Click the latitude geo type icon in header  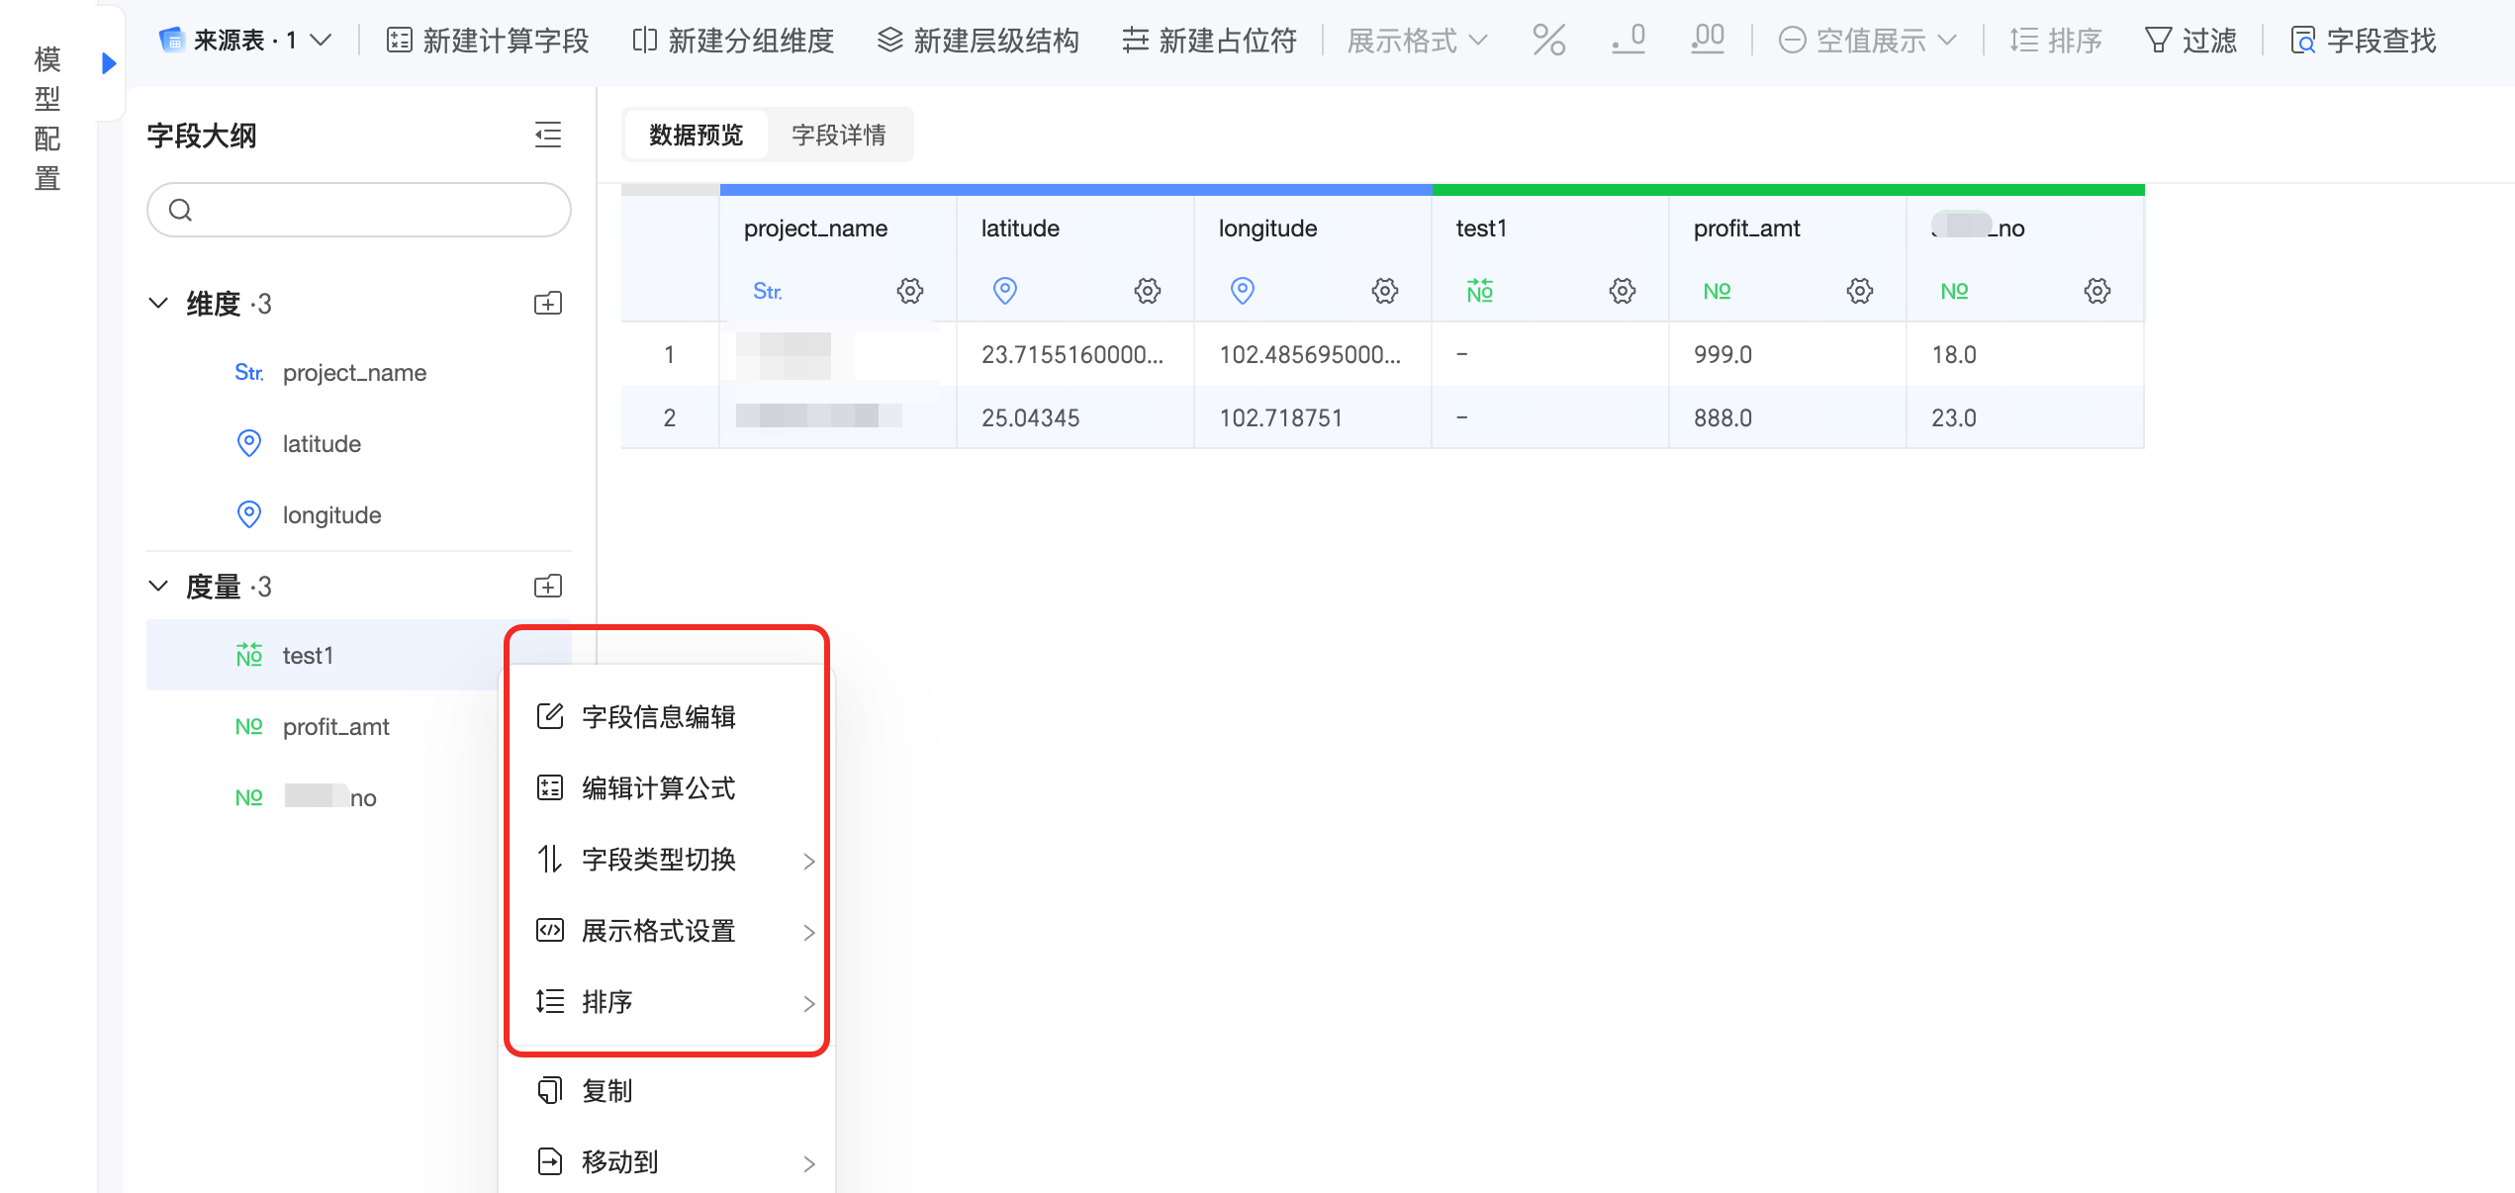click(x=1005, y=291)
